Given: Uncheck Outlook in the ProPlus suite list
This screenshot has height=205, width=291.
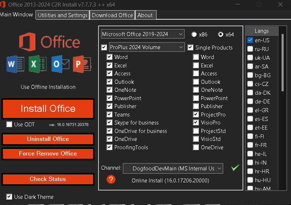Looking at the screenshot, I should [109, 82].
